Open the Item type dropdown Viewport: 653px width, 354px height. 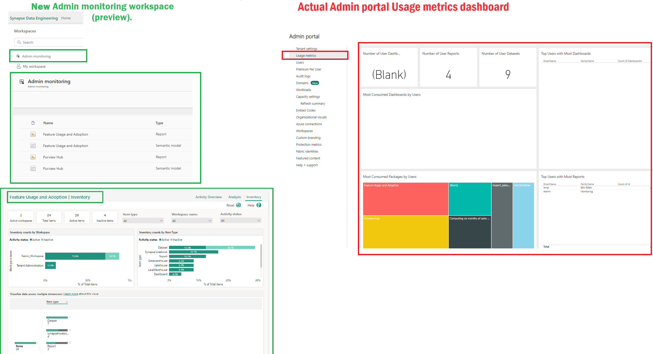[143, 221]
